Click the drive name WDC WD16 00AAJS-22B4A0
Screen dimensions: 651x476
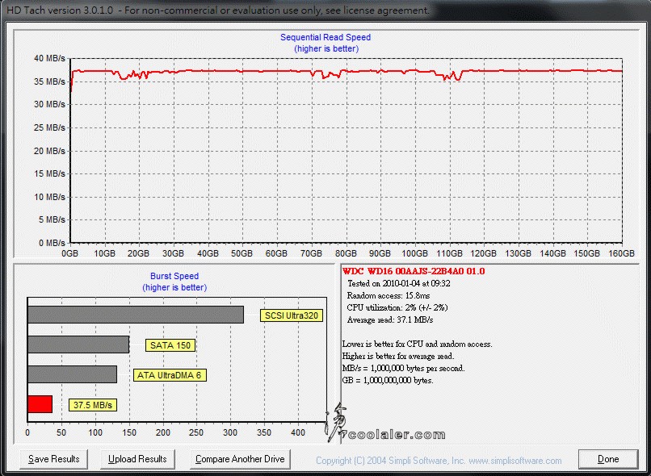click(414, 271)
